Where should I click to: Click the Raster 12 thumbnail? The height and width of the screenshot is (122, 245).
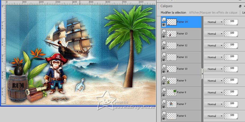[x=171, y=45]
